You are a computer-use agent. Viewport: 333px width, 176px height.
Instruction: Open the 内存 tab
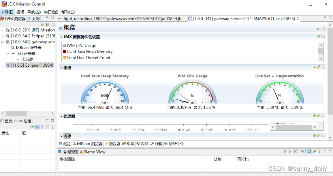(142, 144)
